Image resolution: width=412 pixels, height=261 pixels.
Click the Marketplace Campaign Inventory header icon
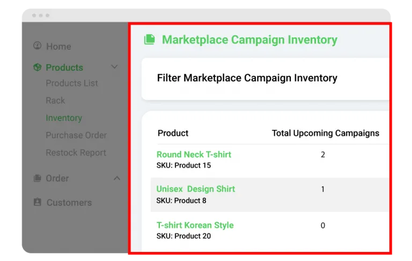(149, 40)
